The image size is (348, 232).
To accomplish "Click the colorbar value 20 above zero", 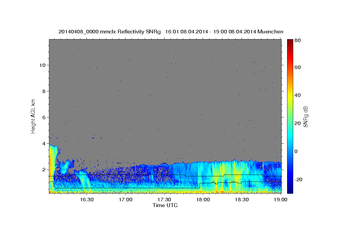I will tap(298, 123).
